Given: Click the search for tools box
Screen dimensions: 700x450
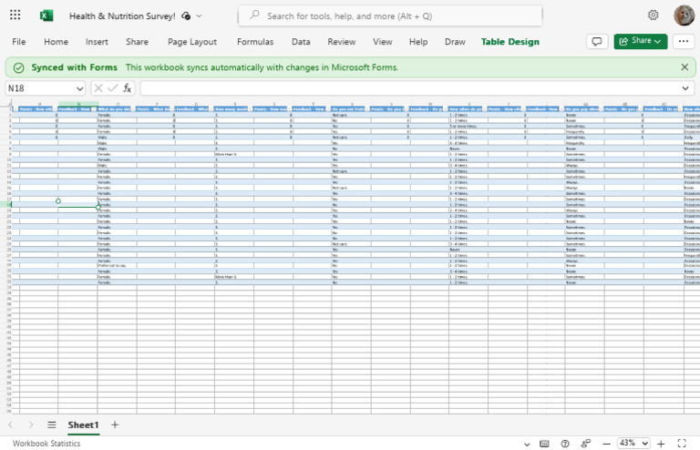Looking at the screenshot, I should coord(391,16).
